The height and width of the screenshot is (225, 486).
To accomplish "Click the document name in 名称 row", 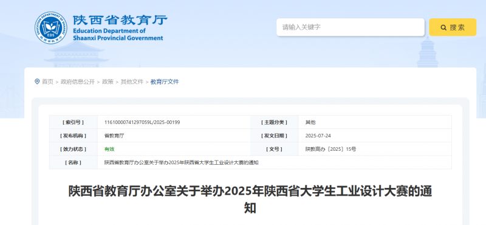I will tap(182, 162).
